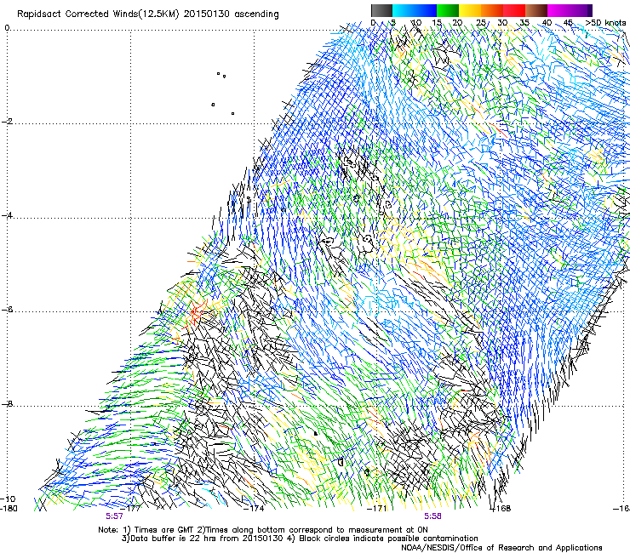Click the '20150130 ascending' date text

click(231, 14)
